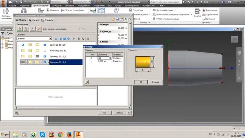Click the Кручения spring tool
This screenshot has height=138, width=245.
point(209,19)
